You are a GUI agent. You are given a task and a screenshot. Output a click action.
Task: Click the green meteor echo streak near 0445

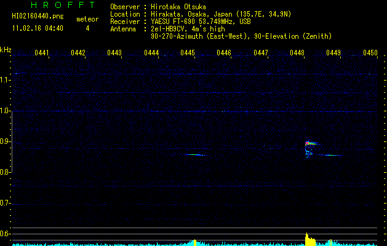point(195,155)
